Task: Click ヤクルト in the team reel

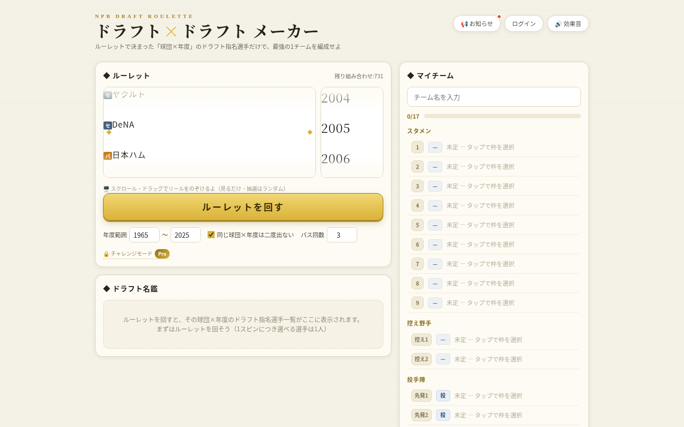Action: point(129,94)
